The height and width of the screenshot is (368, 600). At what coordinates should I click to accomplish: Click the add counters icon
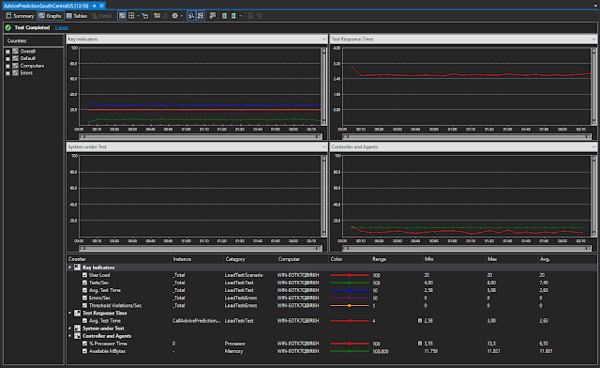click(x=157, y=16)
